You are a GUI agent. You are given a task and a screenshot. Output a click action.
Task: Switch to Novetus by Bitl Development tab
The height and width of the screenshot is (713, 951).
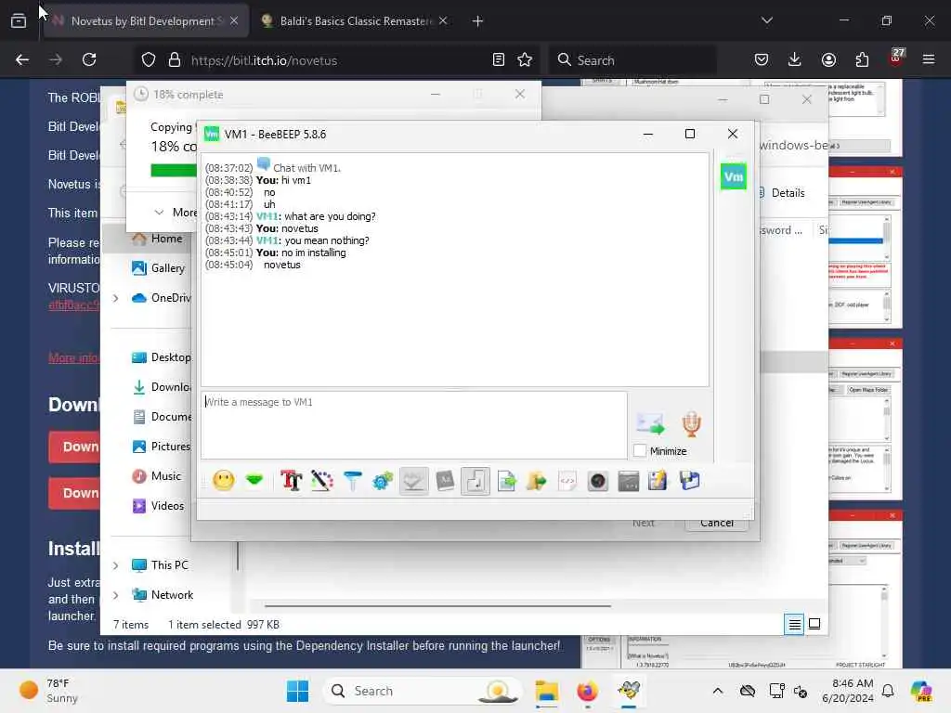point(146,21)
